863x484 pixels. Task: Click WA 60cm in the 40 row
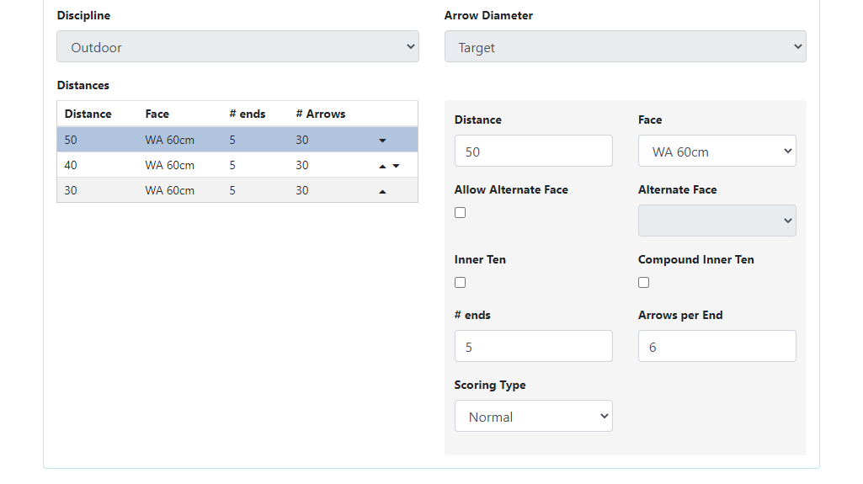pos(169,166)
